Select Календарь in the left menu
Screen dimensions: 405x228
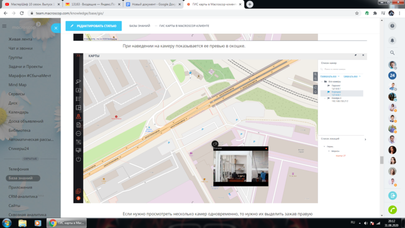tap(19, 112)
